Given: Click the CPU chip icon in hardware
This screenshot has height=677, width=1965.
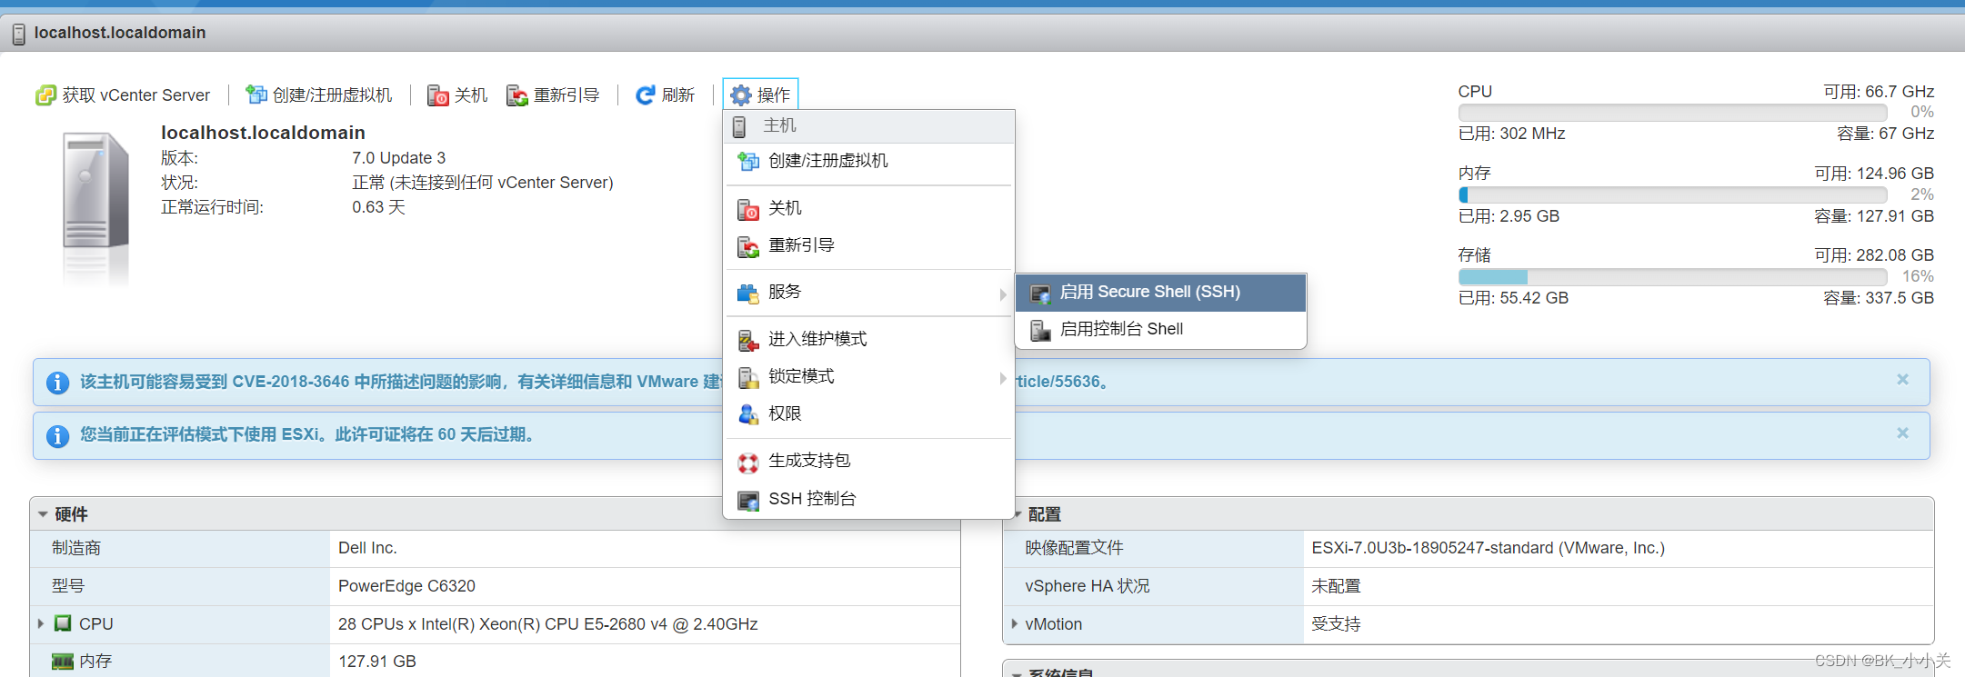Looking at the screenshot, I should click(63, 623).
